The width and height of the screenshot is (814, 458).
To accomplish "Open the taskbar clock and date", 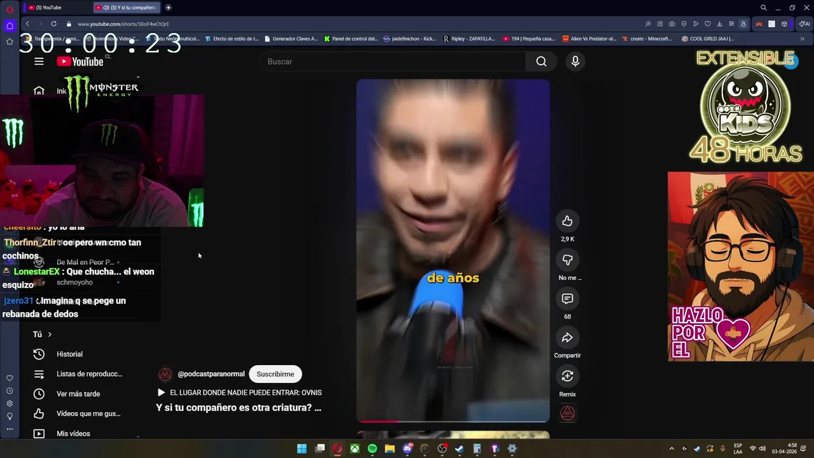I will [x=785, y=448].
